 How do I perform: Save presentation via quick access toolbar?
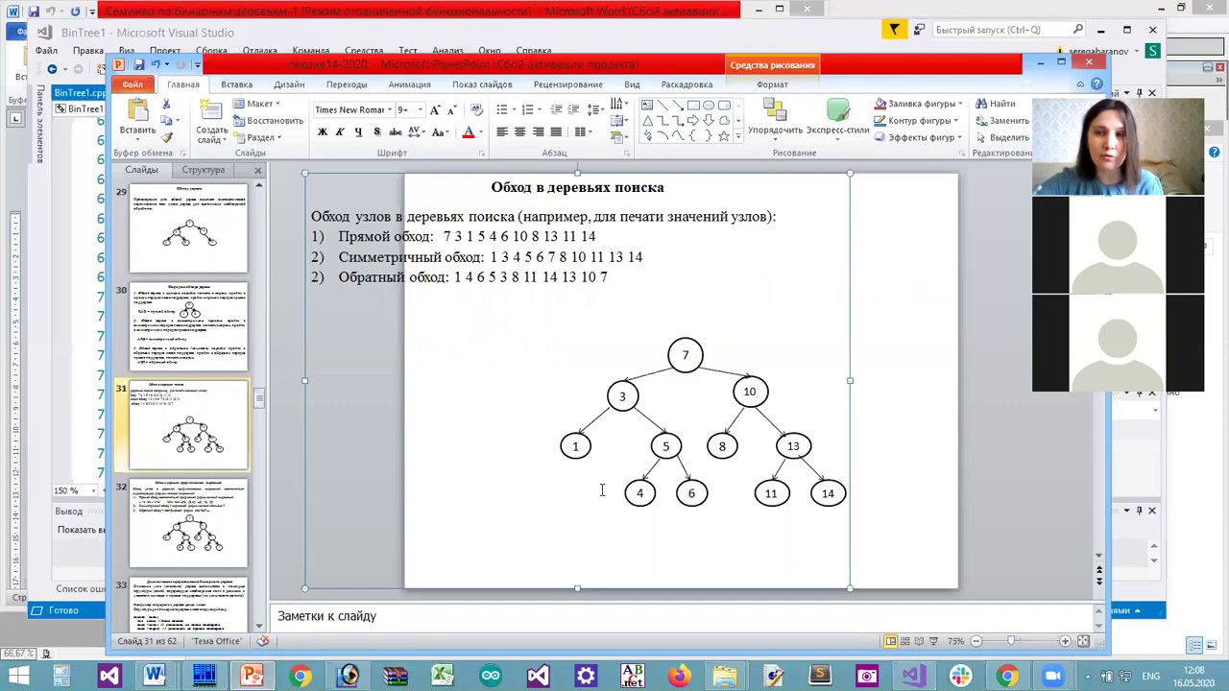tap(139, 65)
